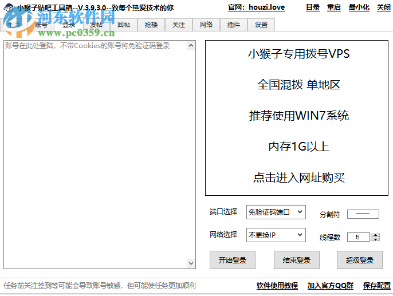Go to the 关注 tab

(179, 25)
